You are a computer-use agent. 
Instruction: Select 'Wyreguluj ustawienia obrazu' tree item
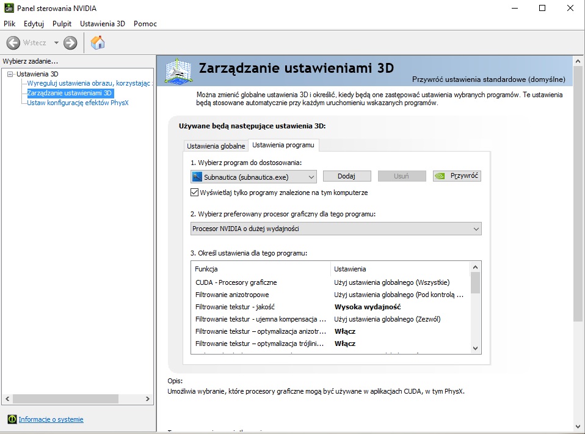[x=89, y=83]
